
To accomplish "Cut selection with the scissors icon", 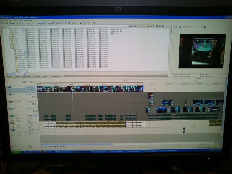I will (17, 23).
